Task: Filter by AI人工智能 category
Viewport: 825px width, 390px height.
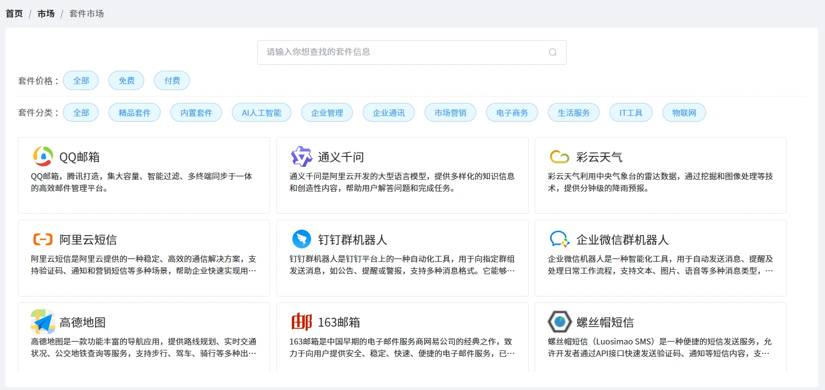Action: [x=262, y=113]
